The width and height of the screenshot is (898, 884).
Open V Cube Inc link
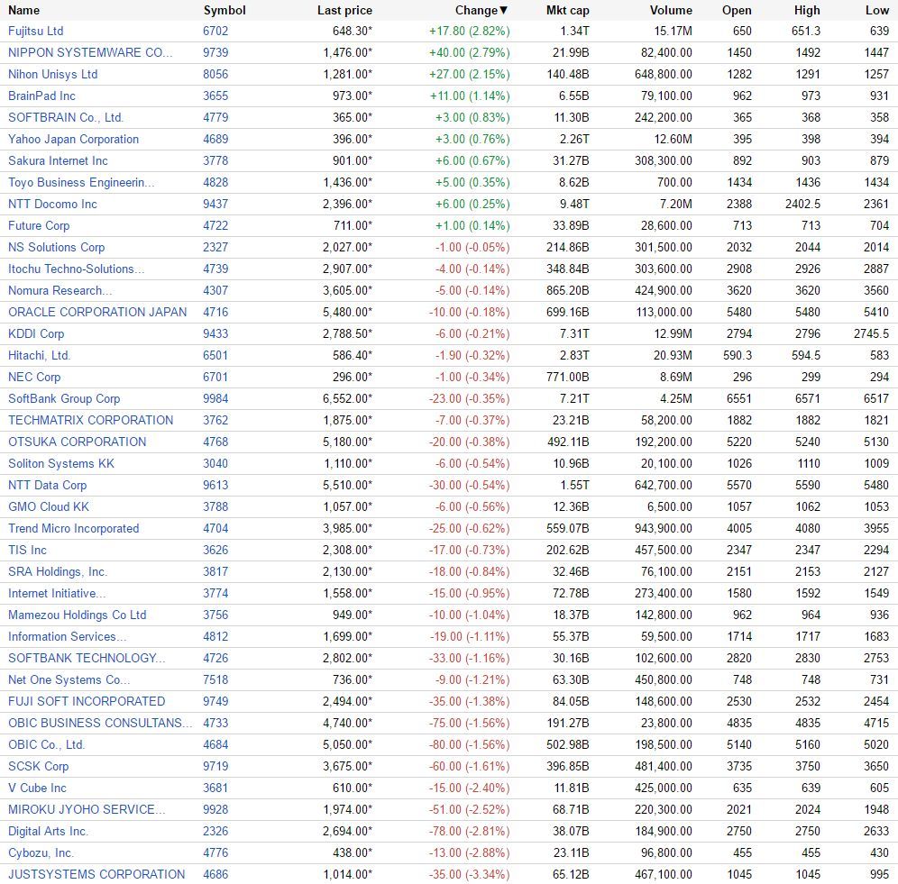37,788
